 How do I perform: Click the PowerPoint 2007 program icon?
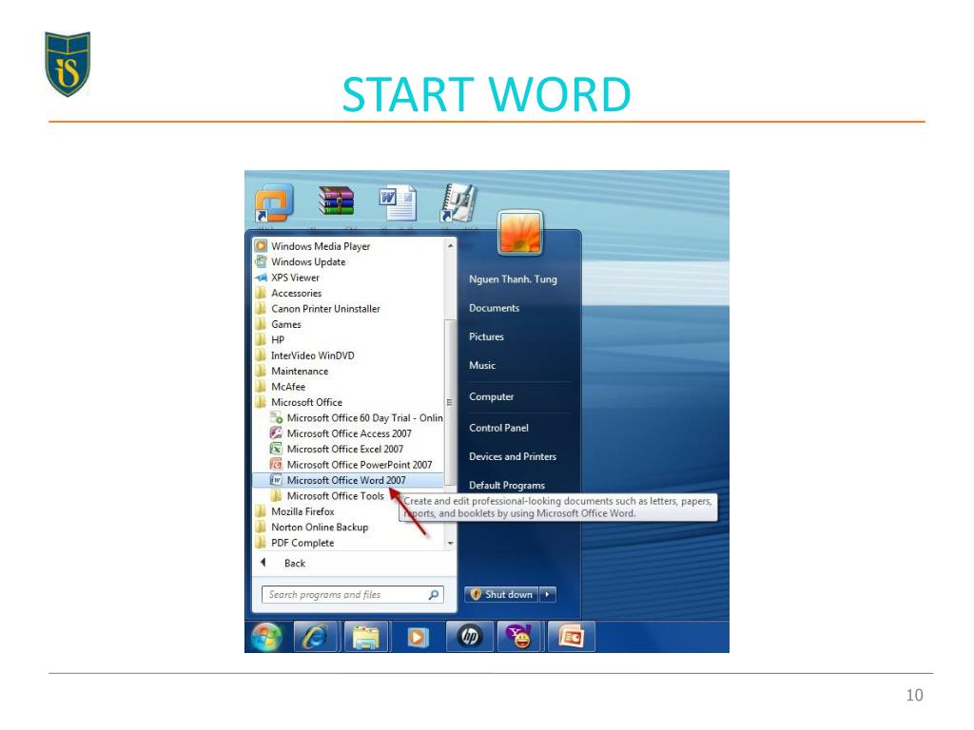277,464
